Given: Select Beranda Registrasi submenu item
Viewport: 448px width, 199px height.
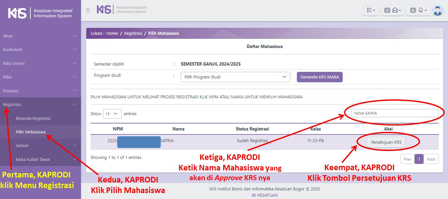Looking at the screenshot, I should pos(33,118).
